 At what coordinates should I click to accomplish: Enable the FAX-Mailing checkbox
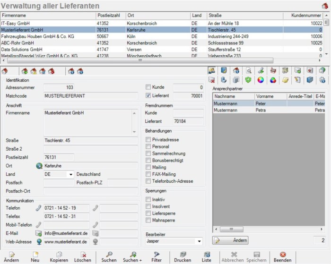click(x=148, y=174)
